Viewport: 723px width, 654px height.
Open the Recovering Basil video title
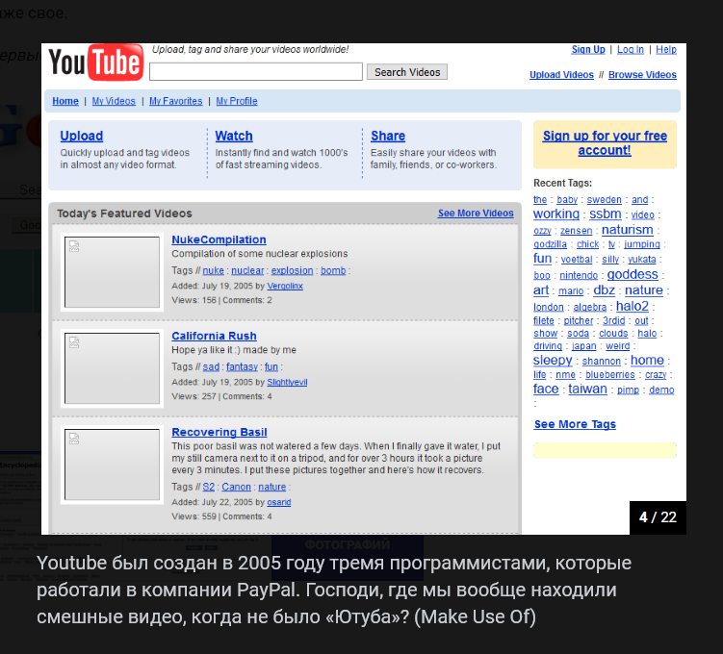[x=219, y=433]
